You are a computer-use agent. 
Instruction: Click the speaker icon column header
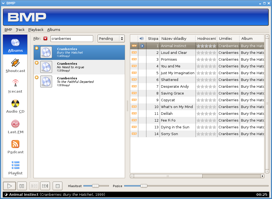142,38
